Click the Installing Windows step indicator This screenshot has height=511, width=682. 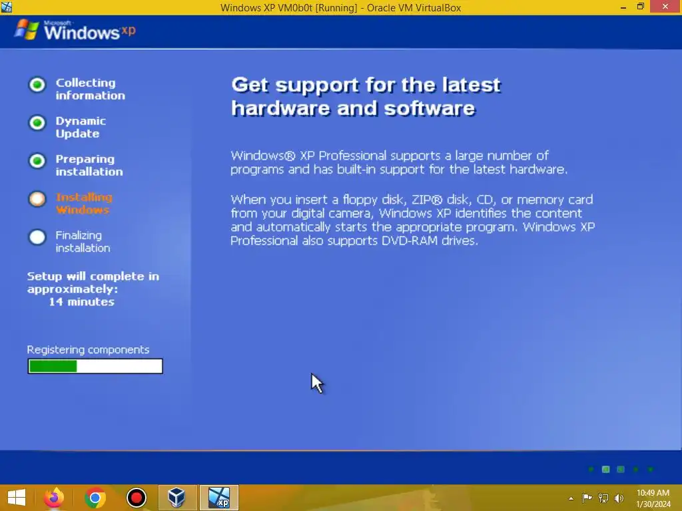37,199
